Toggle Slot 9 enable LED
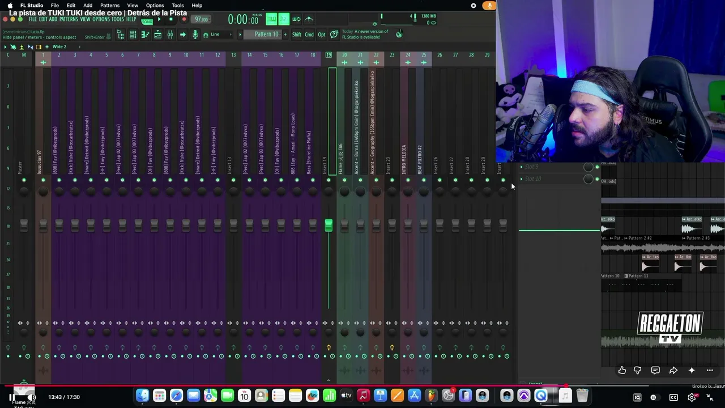 [597, 167]
